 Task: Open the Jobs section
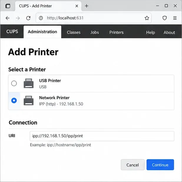(95, 32)
